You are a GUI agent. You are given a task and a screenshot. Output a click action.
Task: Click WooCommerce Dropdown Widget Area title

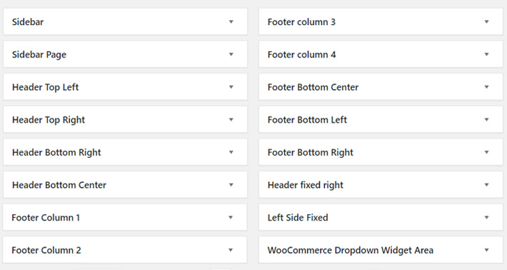click(351, 250)
